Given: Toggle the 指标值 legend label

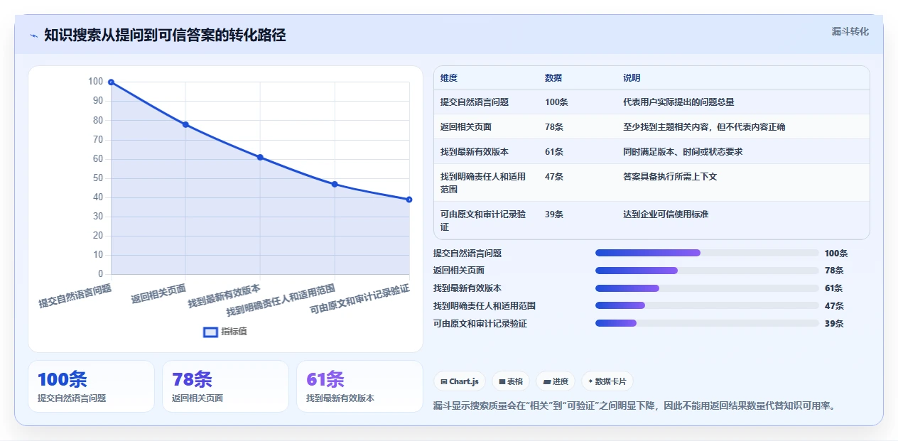Looking at the screenshot, I should tap(234, 332).
